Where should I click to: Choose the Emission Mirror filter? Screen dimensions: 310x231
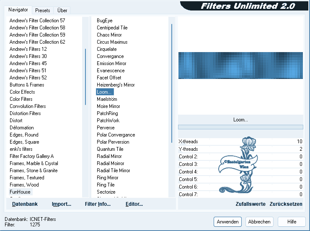tap(111, 63)
